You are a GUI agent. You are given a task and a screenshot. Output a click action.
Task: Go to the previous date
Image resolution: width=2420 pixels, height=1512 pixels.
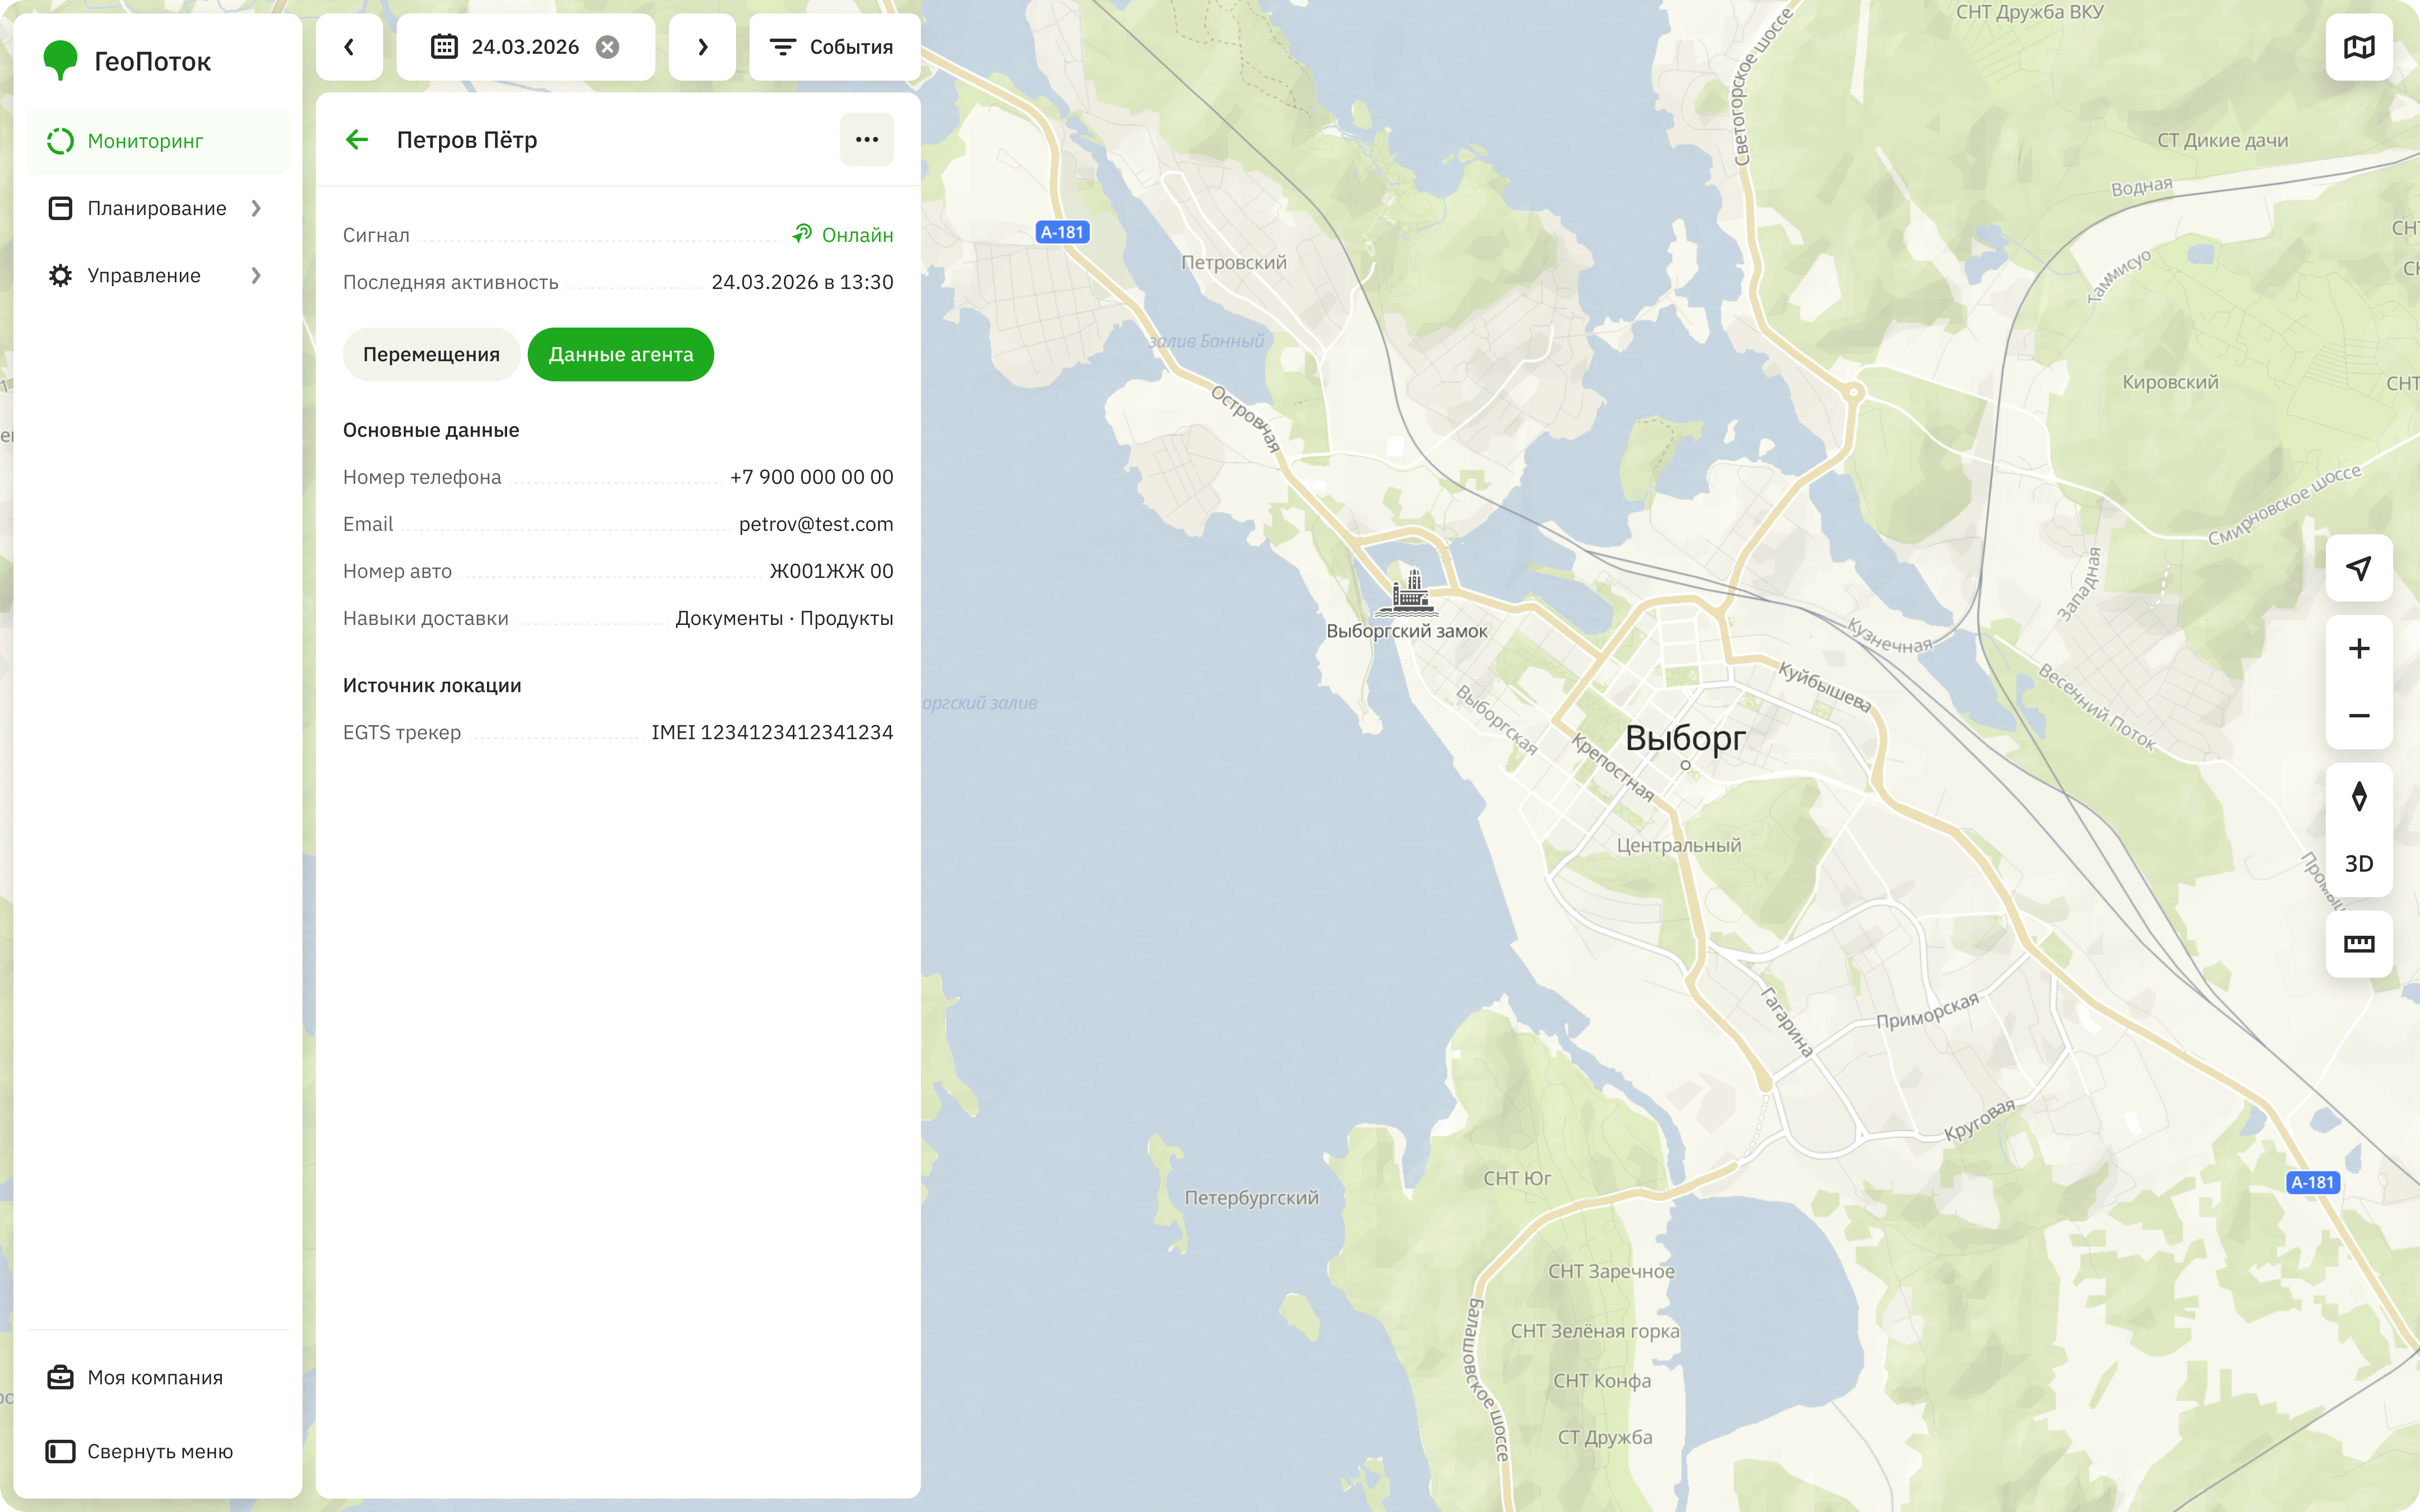point(349,47)
